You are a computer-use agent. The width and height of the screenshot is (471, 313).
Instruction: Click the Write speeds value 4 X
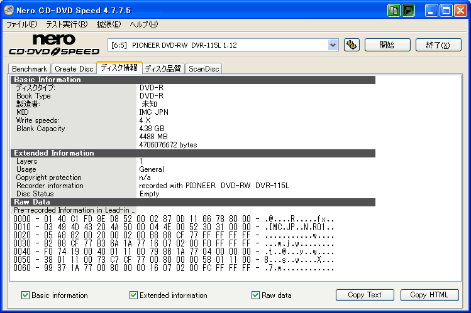click(145, 120)
